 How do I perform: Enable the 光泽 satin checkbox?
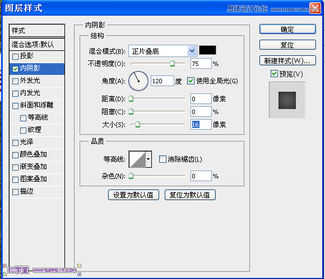click(15, 143)
